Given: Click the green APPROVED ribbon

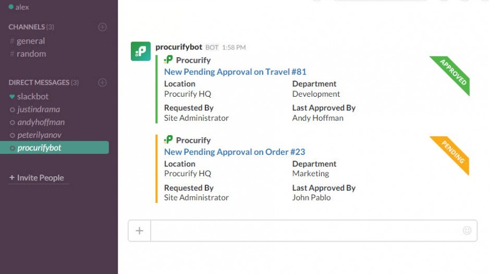Looking at the screenshot, I should (x=454, y=72).
